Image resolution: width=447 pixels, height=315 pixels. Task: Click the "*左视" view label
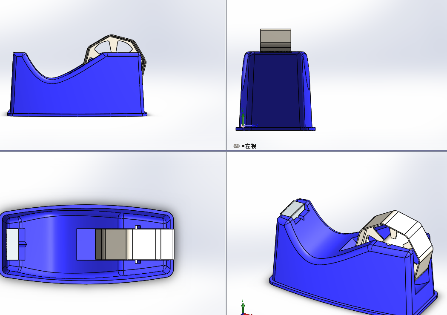249,146
